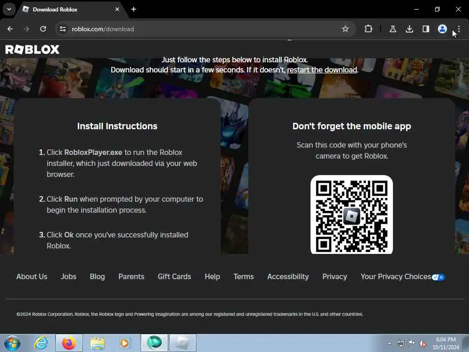This screenshot has width=469, height=352.
Task: View site information icon in address bar
Action: tap(62, 29)
